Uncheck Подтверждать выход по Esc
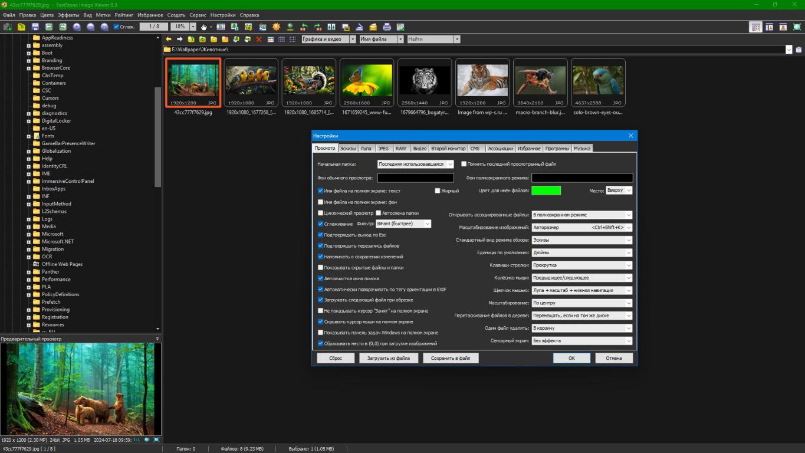 (321, 235)
